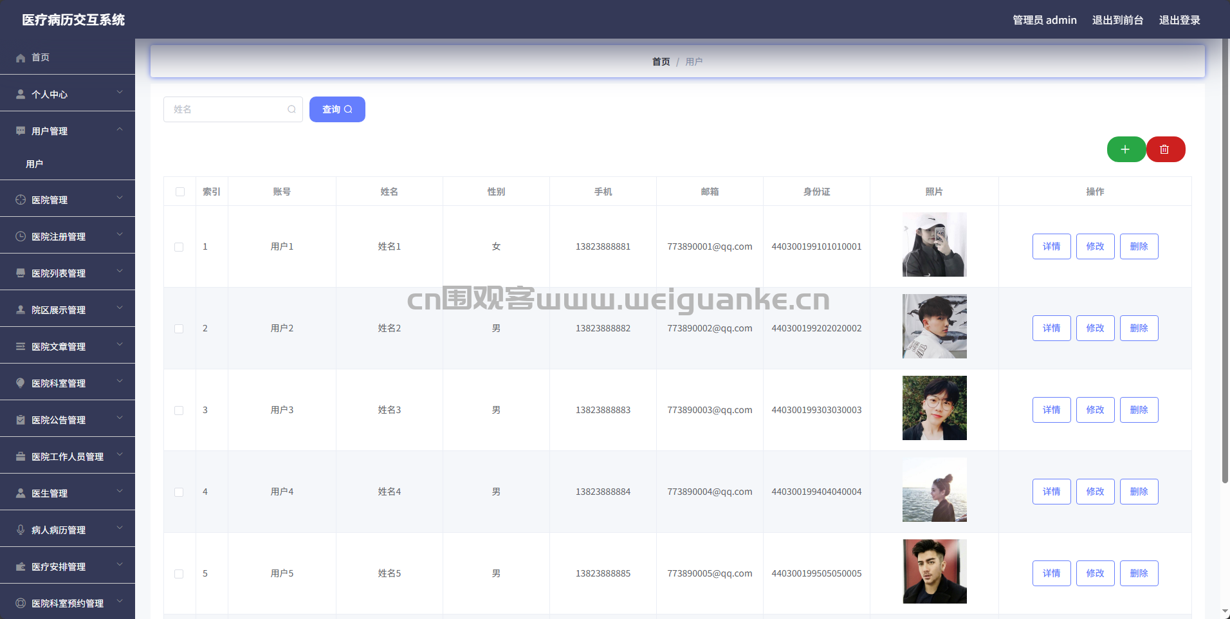Click the person icon next to 个人中心
Screen dimensions: 1230x619
[x=21, y=94]
